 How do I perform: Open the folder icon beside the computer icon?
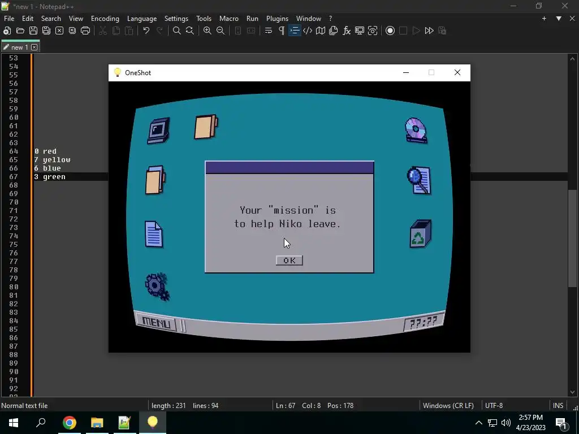(x=206, y=127)
